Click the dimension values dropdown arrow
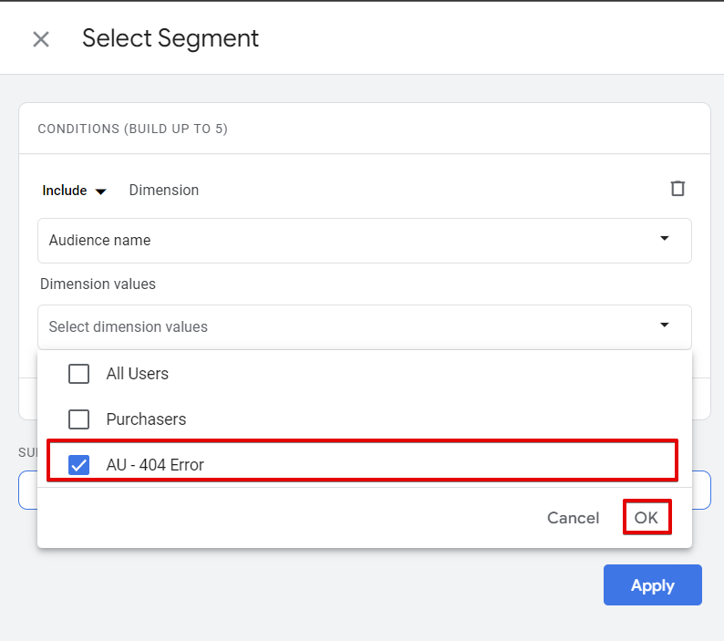The width and height of the screenshot is (724, 641). pos(664,326)
